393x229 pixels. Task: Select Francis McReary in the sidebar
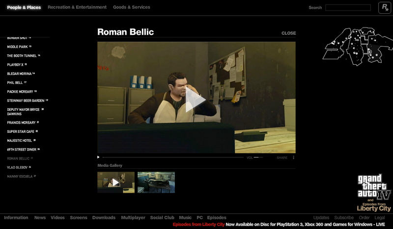coord(23,123)
